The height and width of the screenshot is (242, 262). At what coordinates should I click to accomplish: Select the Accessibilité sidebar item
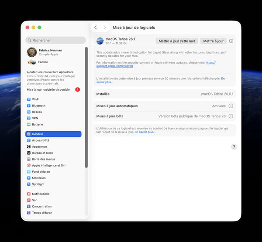[40, 140]
